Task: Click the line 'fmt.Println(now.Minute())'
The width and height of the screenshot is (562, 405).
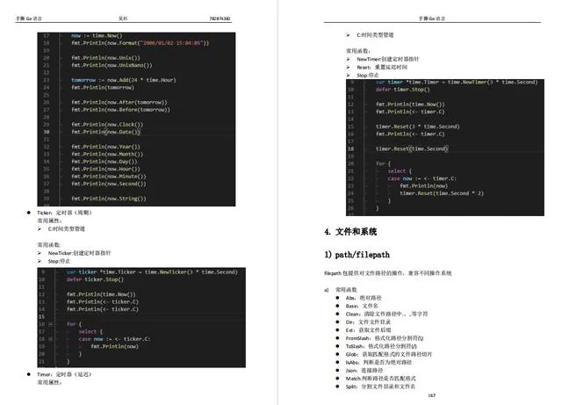Action: (109, 177)
